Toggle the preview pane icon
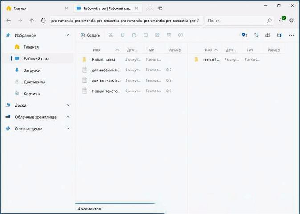The height and width of the screenshot is (214, 300). coord(280,35)
